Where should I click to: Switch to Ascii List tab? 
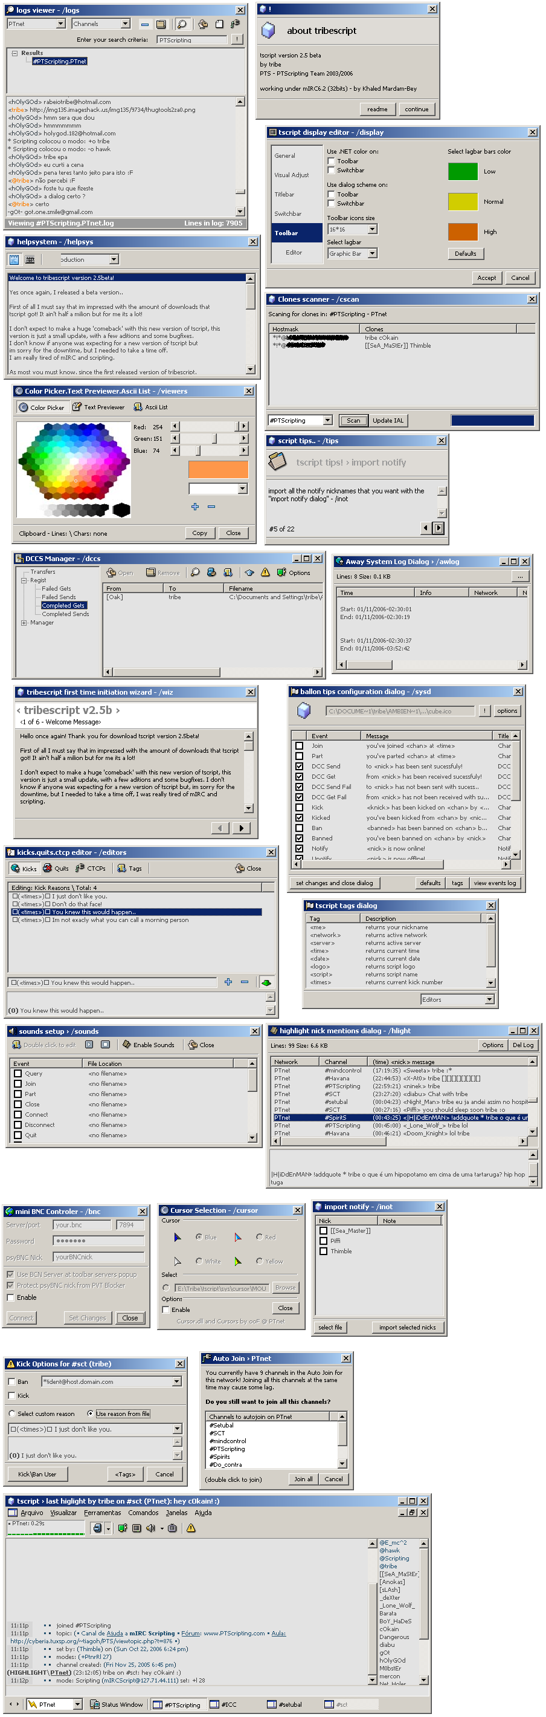tap(150, 407)
